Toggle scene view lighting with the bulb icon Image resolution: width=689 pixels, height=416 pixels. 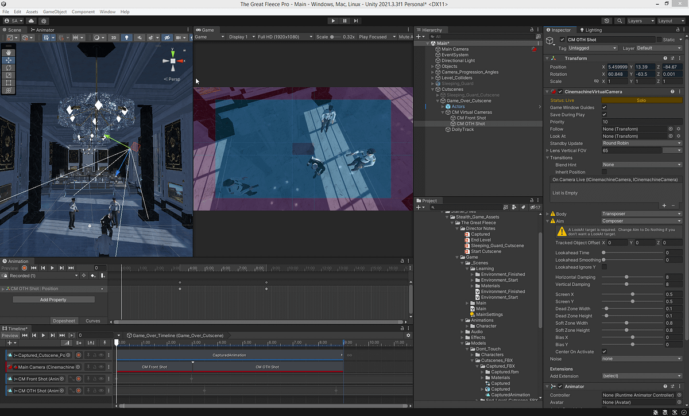pos(126,37)
